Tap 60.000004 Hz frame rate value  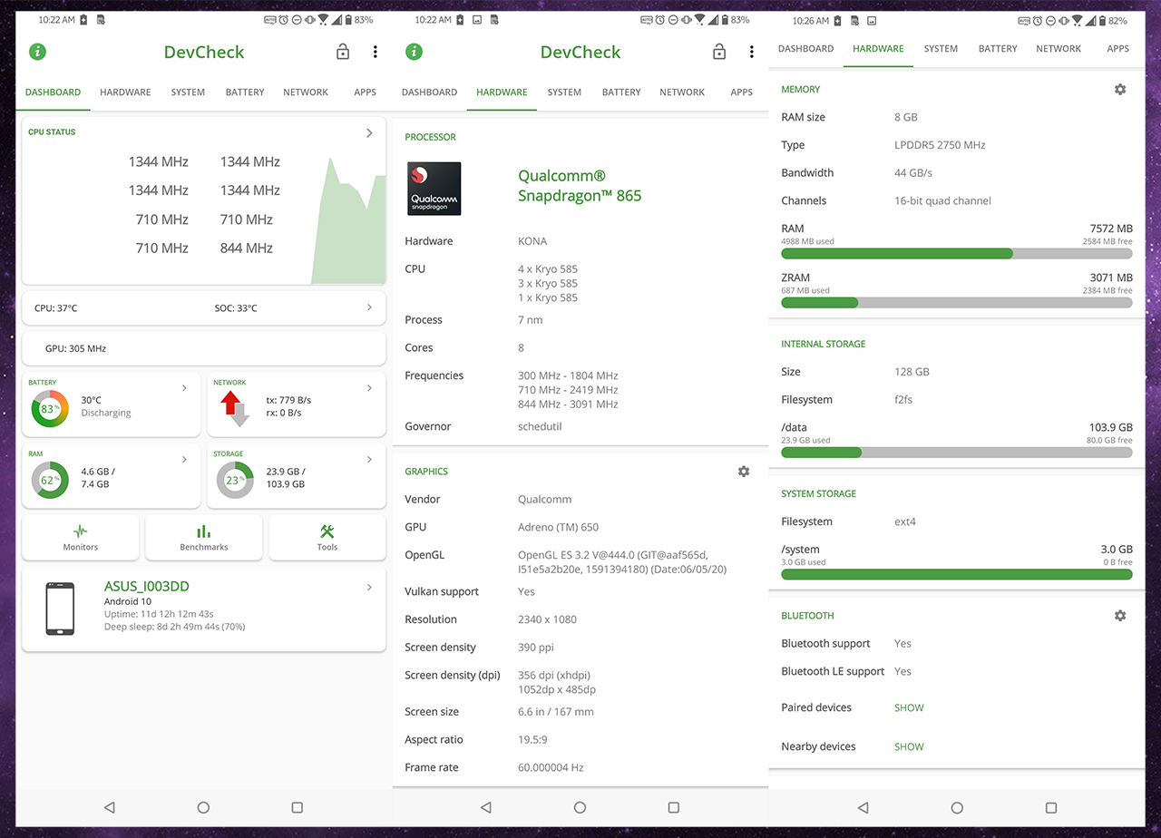[551, 767]
